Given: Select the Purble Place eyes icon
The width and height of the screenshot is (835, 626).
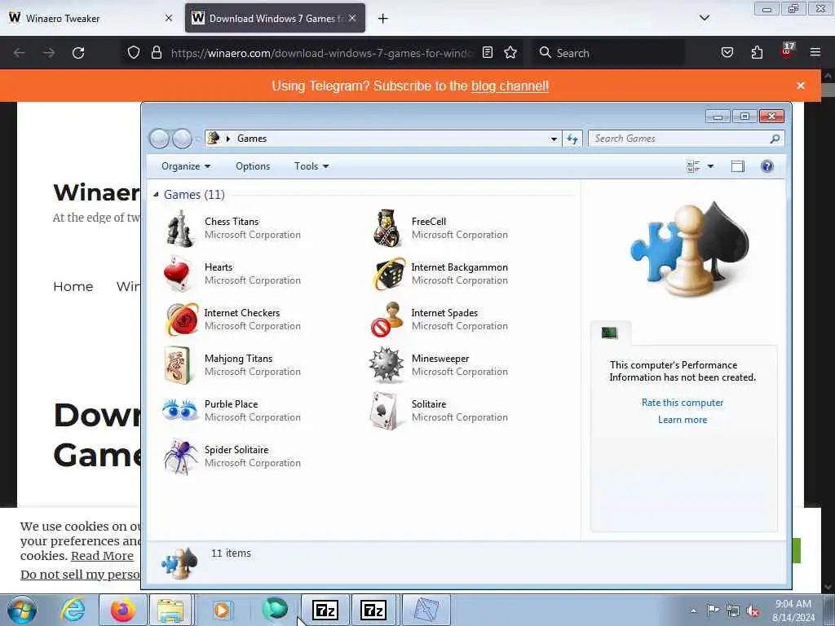Looking at the screenshot, I should pos(179,410).
